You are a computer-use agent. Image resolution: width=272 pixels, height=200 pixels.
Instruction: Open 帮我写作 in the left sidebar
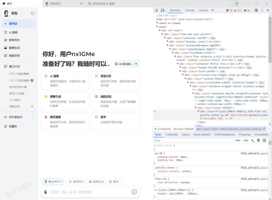point(19,40)
